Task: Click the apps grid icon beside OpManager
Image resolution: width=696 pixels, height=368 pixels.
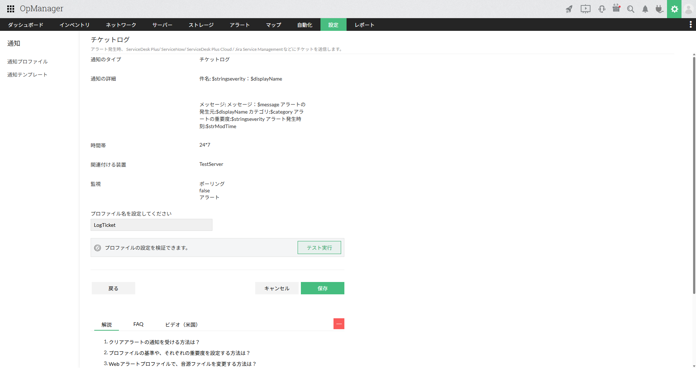Action: 10,9
